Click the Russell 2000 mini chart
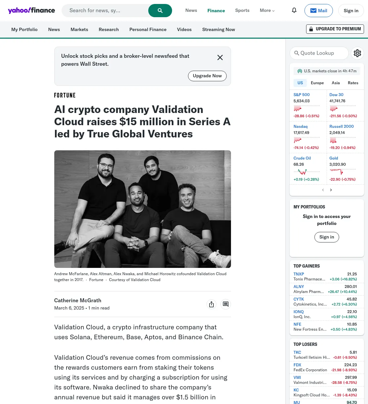368x404 pixels. point(343,140)
